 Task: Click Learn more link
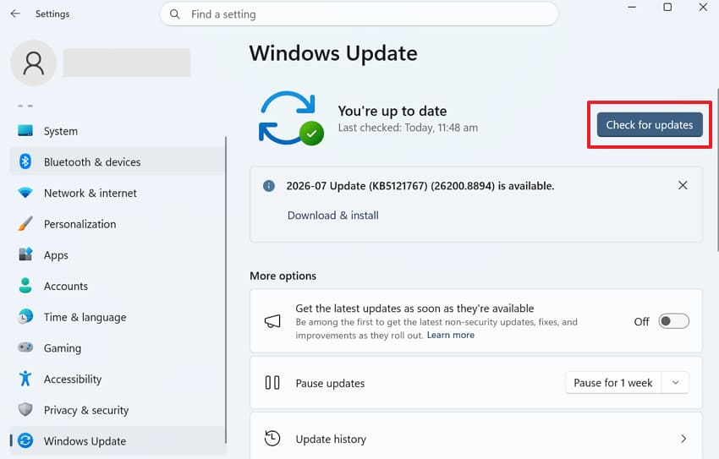coord(450,335)
